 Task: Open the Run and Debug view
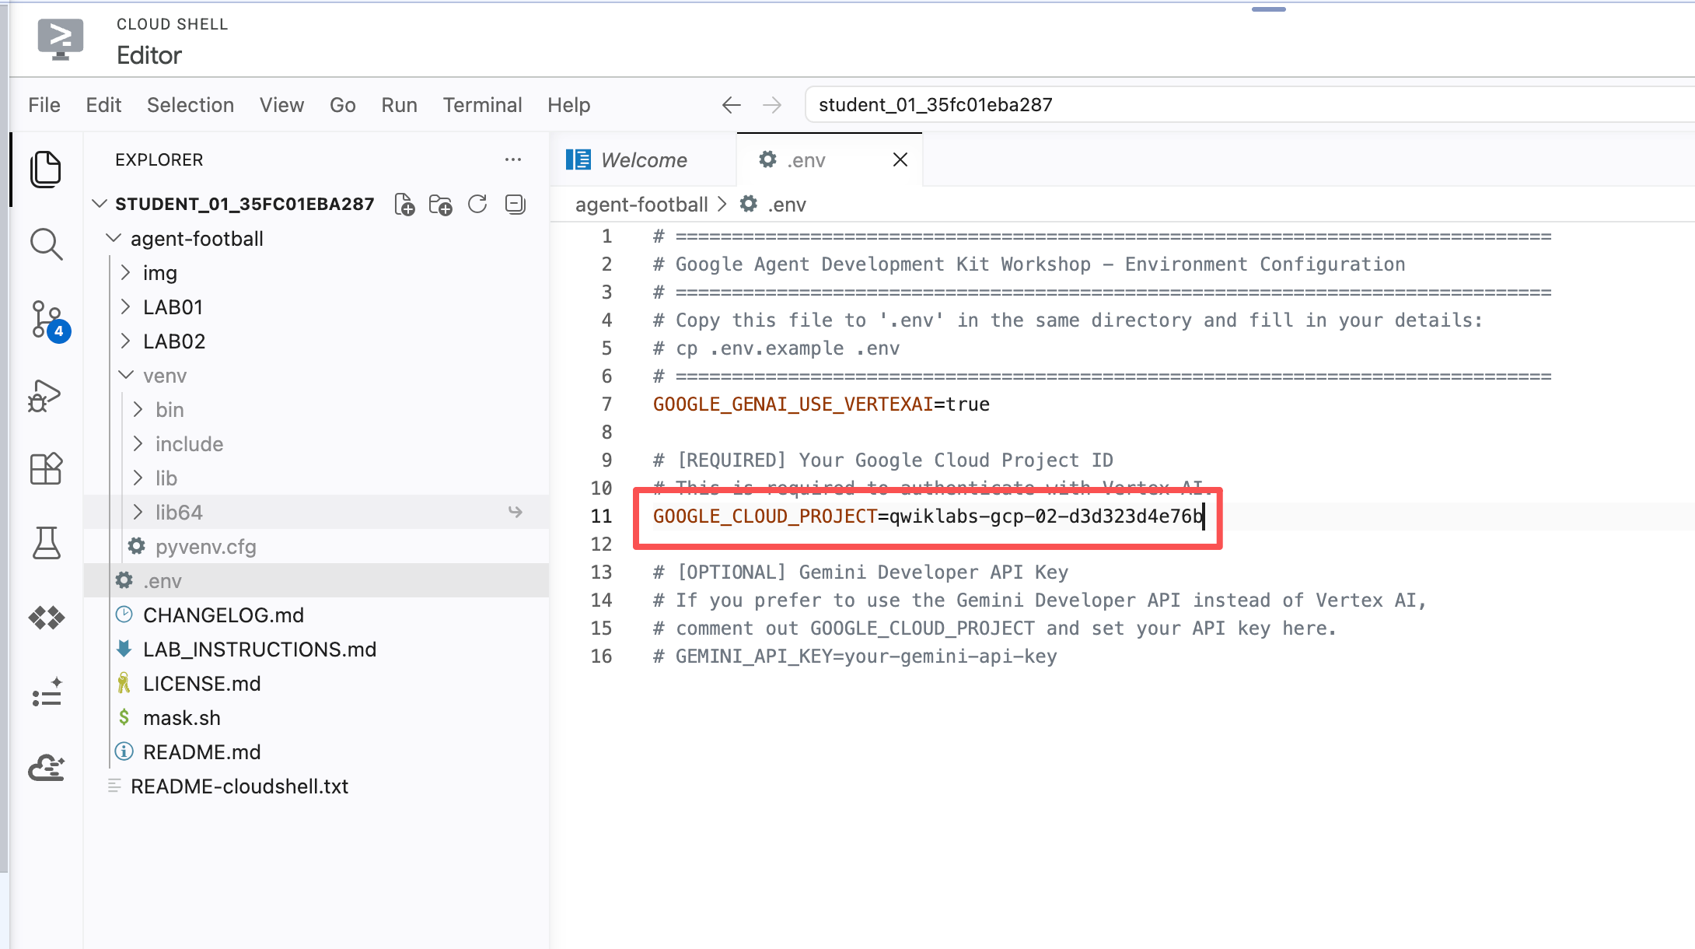44,395
